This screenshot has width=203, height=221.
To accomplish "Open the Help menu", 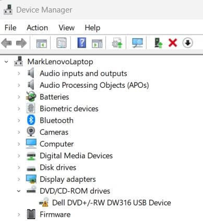I will [92, 28].
